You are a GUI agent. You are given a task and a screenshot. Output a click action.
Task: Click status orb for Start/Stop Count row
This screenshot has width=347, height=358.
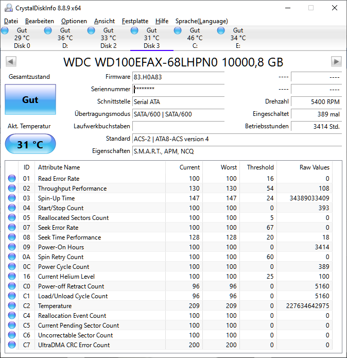12,208
